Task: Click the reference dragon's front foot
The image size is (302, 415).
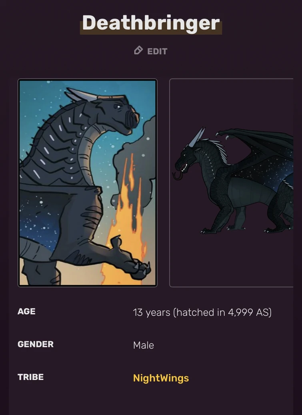Action: [209, 231]
